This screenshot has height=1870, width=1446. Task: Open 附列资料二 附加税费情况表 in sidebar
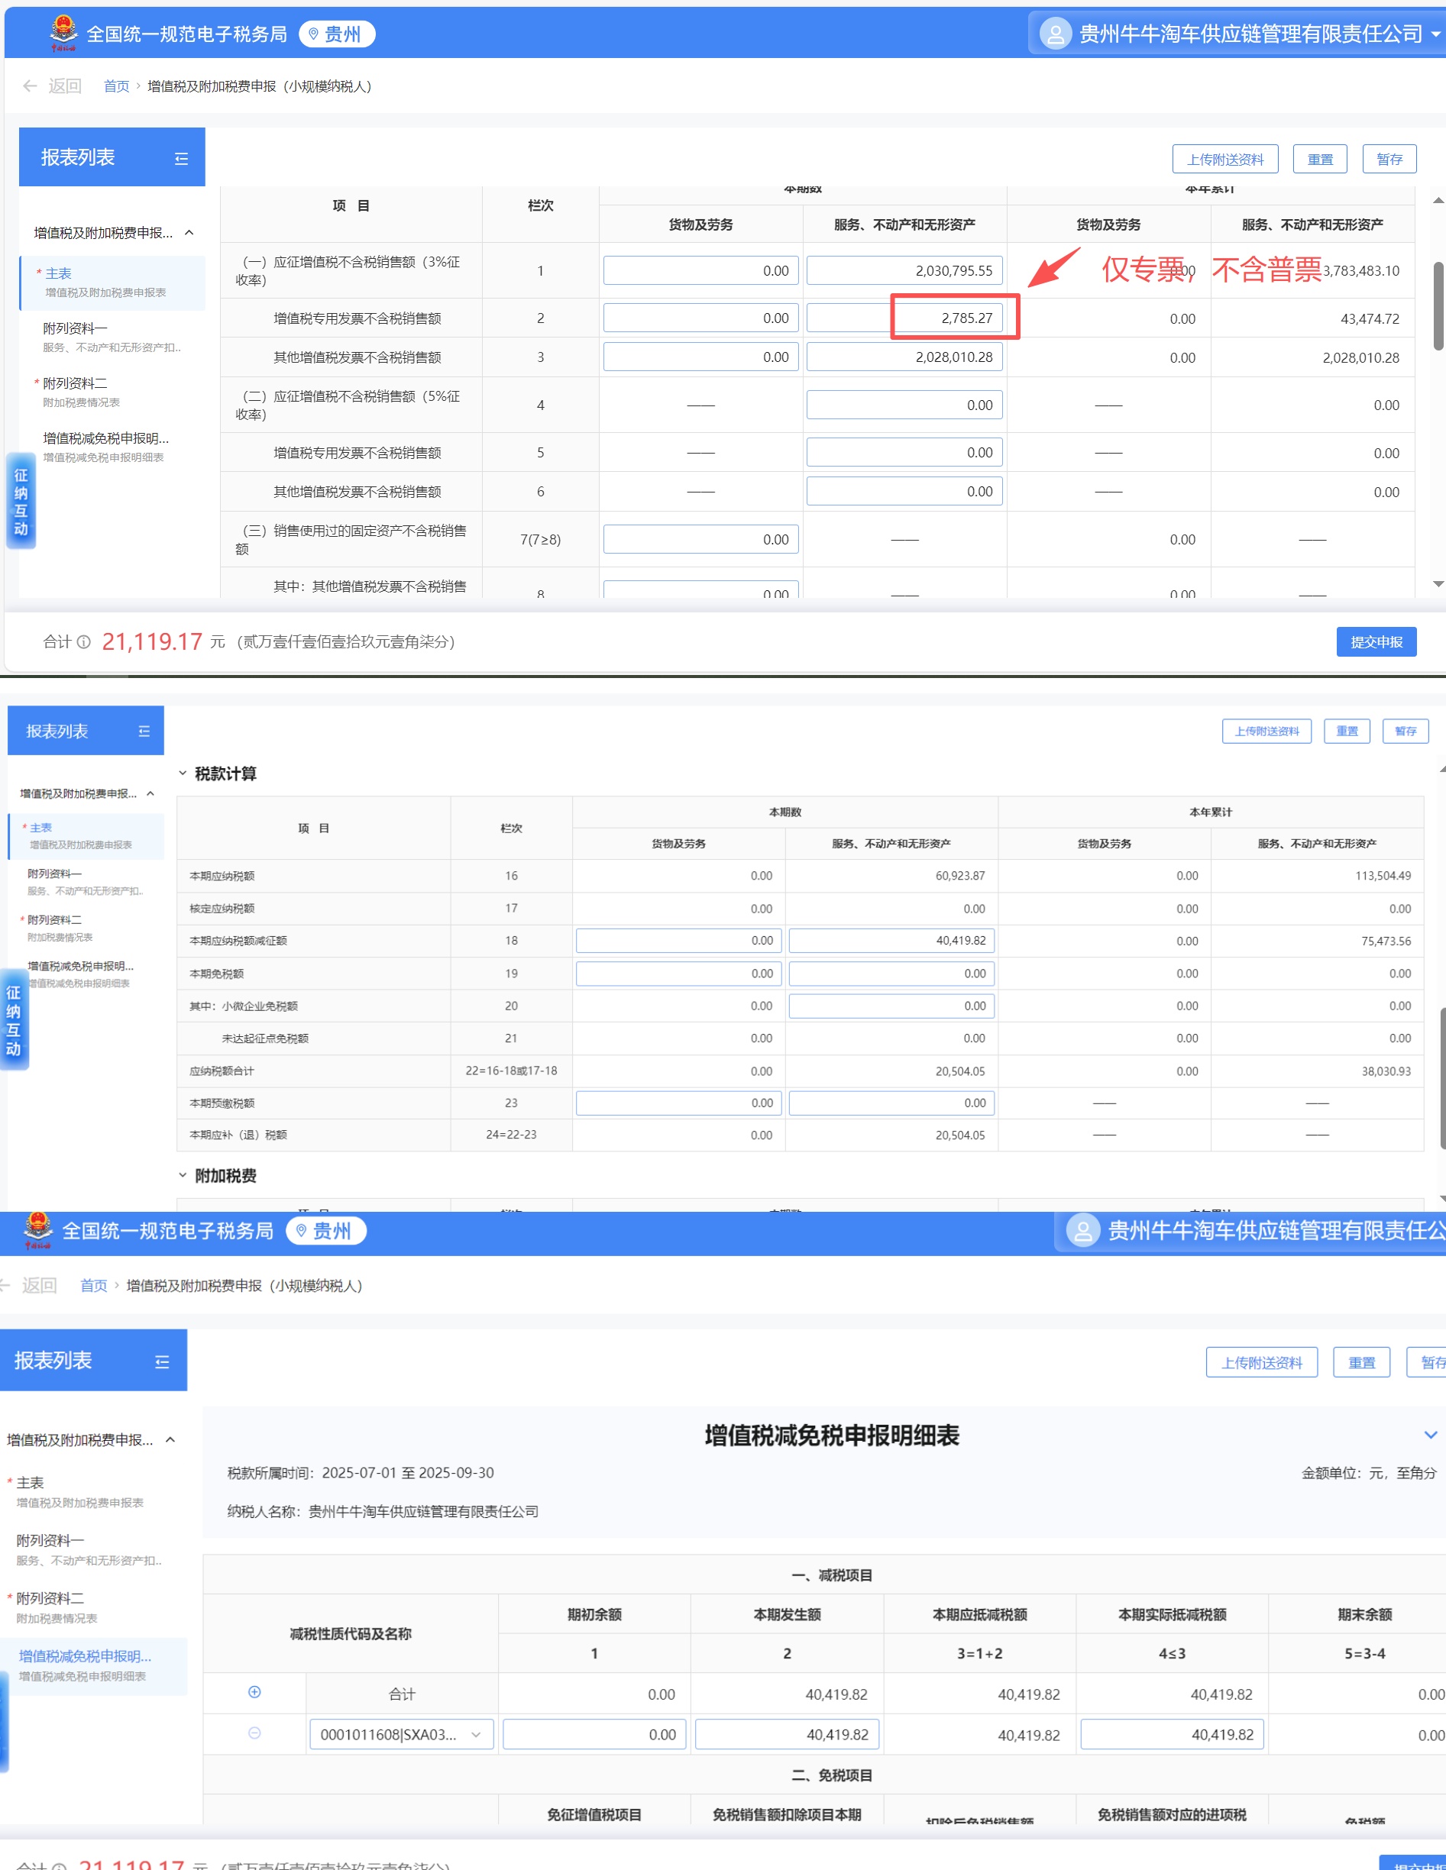click(76, 391)
